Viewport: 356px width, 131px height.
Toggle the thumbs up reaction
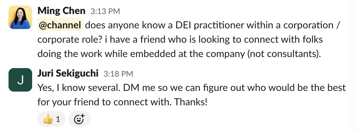(x=51, y=119)
